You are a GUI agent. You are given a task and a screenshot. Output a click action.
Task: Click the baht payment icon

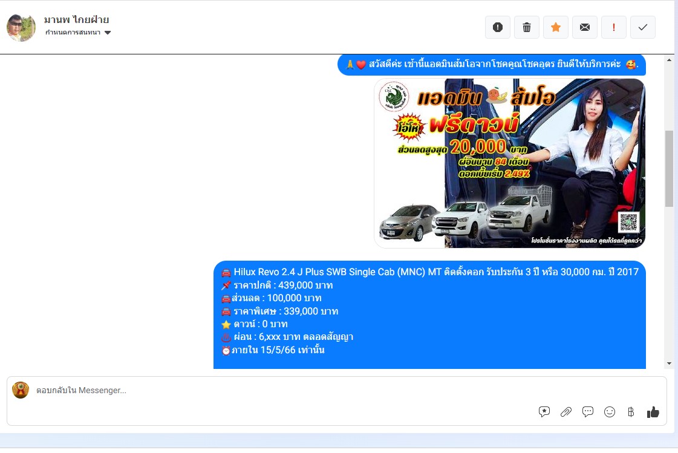(x=631, y=412)
